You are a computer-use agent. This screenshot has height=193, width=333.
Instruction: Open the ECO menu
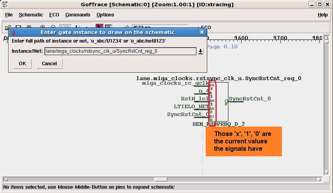54,15
